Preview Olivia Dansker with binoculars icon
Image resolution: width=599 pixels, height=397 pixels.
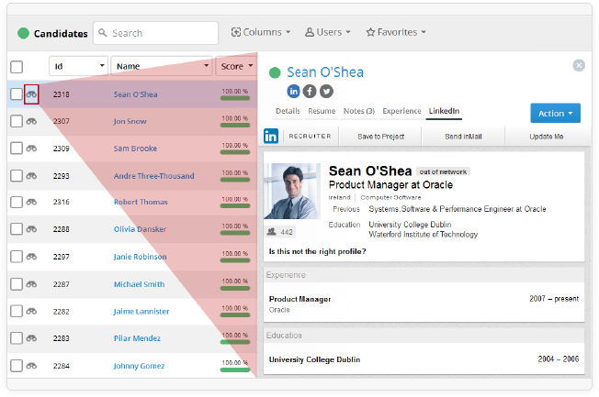pos(31,229)
